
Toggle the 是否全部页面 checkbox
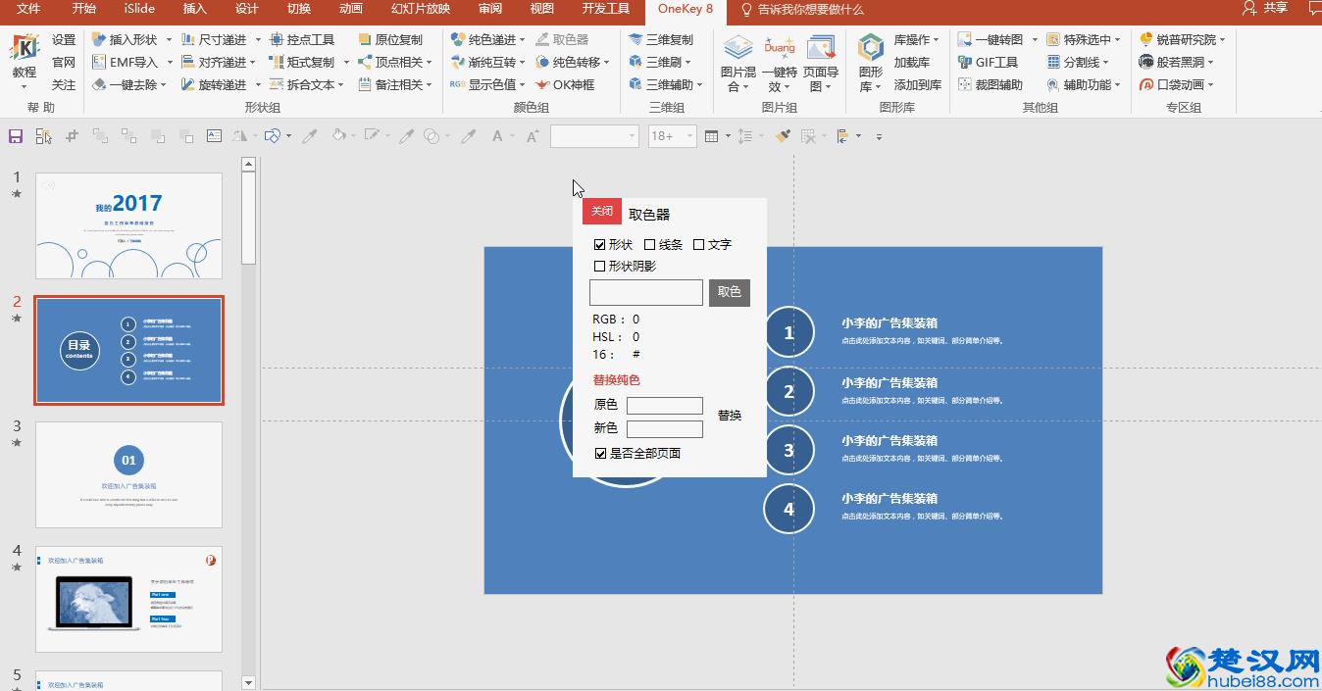point(599,452)
